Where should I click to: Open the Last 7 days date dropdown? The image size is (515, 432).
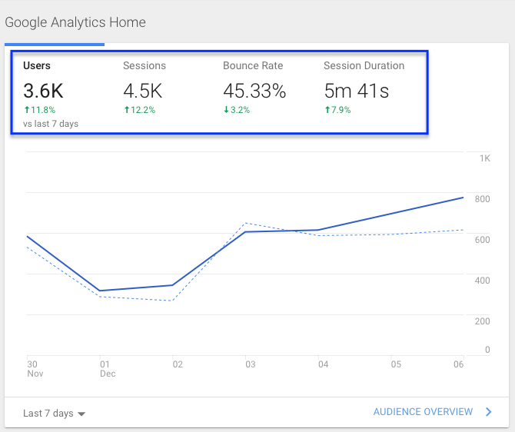tap(55, 413)
